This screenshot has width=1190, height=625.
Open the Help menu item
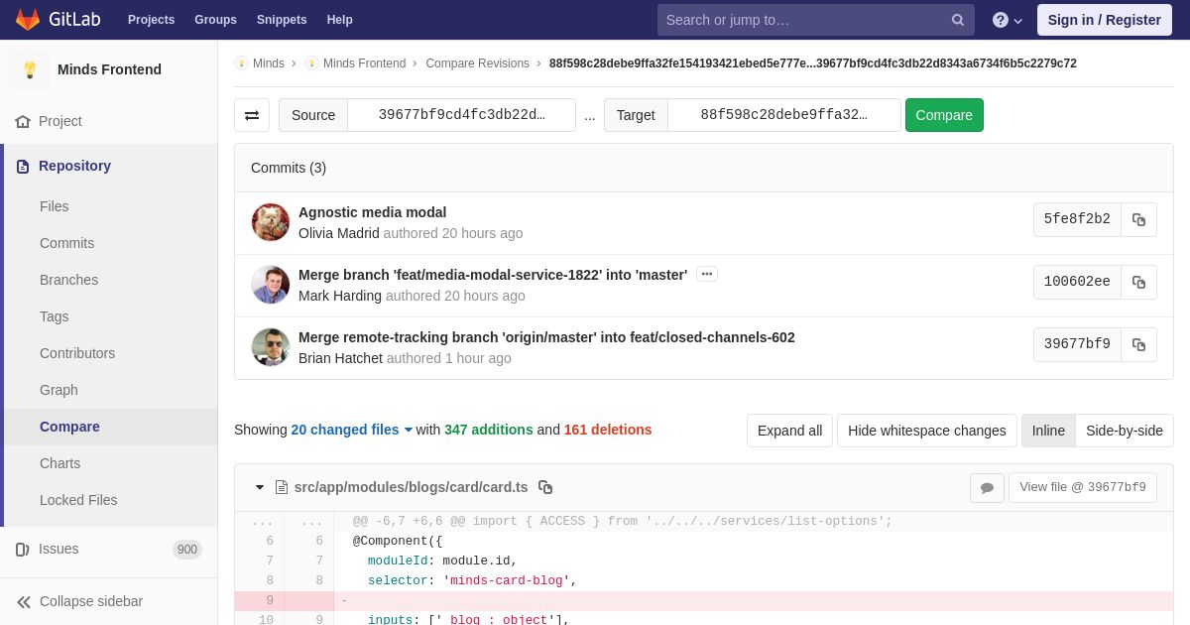click(x=339, y=20)
